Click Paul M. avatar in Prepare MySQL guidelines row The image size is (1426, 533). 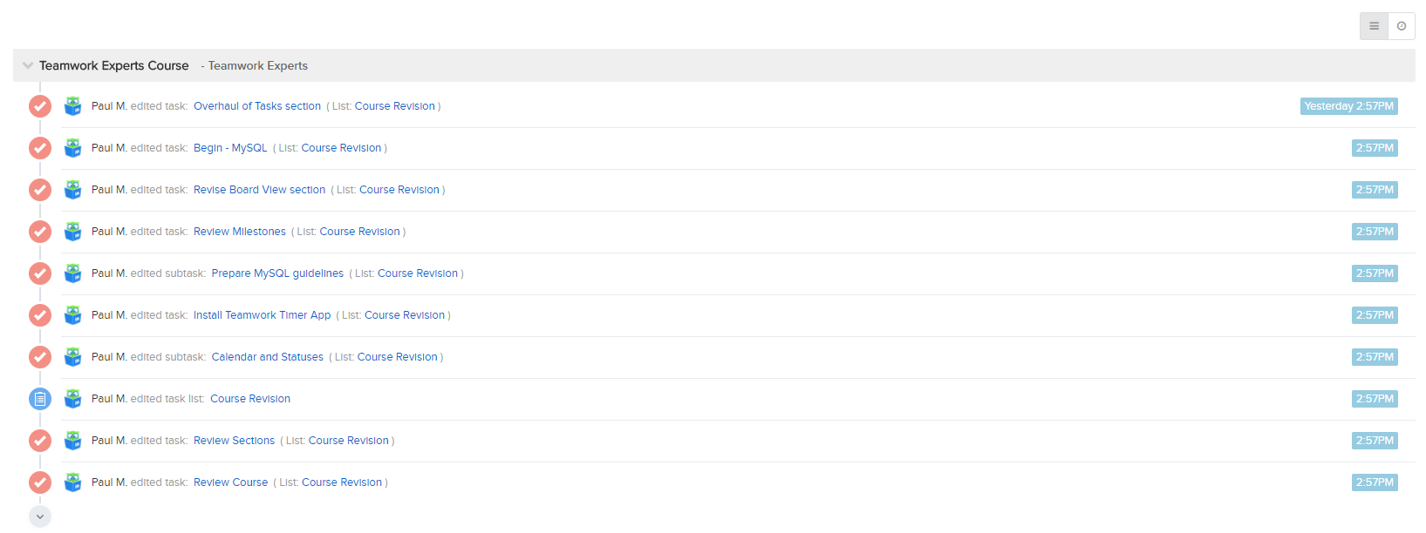[x=73, y=273]
